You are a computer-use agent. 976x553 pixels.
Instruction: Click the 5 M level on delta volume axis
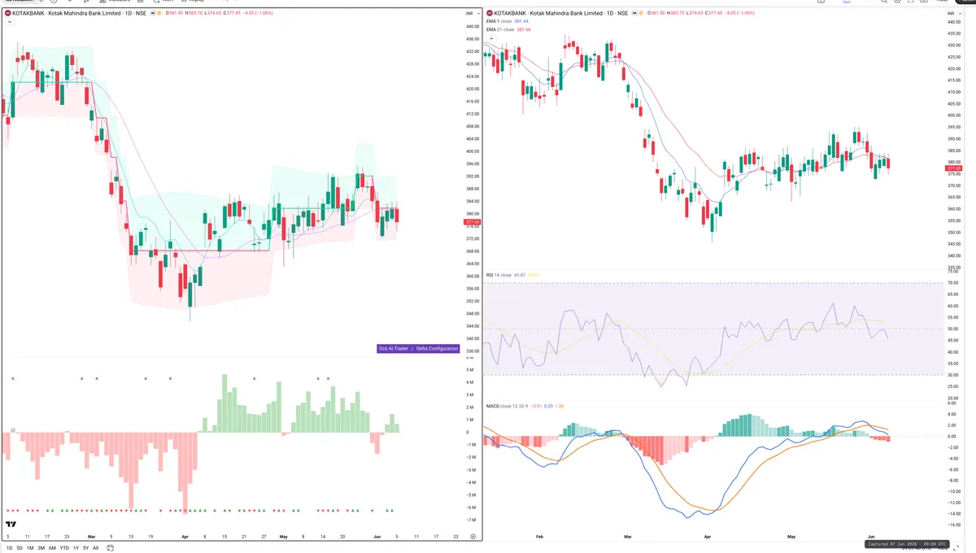(x=470, y=369)
